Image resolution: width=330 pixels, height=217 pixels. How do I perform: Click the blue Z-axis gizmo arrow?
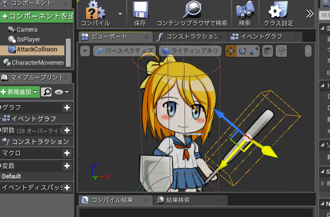[x=219, y=114]
